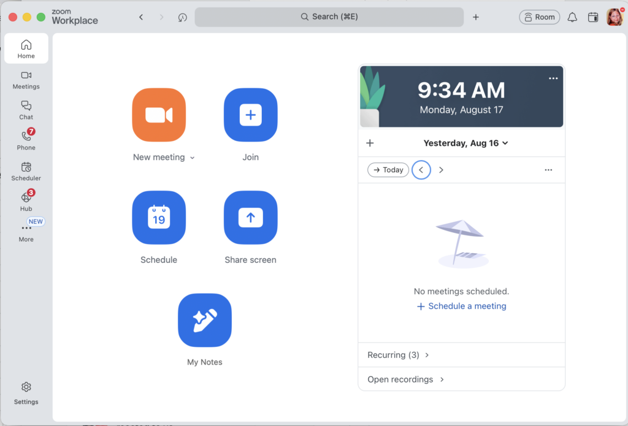Screen dimensions: 628x426
Task: Click the Search field
Action: (x=329, y=17)
